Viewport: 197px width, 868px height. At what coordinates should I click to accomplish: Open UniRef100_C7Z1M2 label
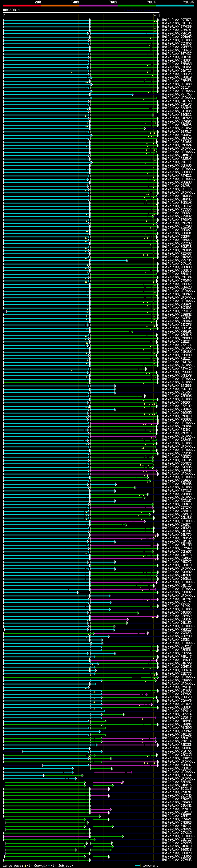click(177, 406)
